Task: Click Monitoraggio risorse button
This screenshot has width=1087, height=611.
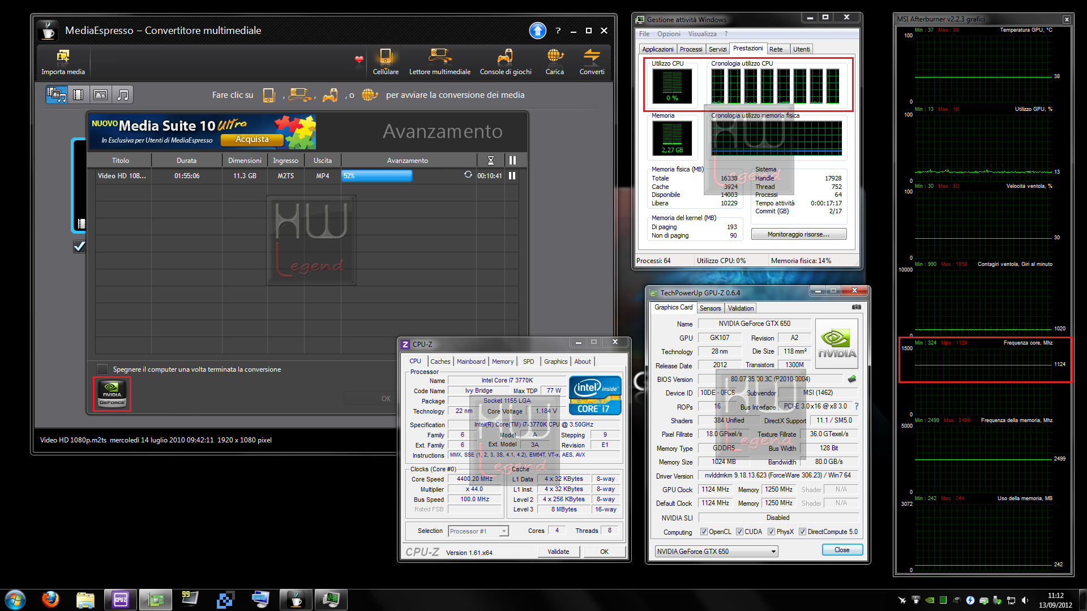Action: tap(799, 234)
